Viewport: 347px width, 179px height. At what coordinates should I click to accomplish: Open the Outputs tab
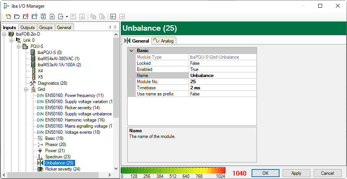(28, 28)
